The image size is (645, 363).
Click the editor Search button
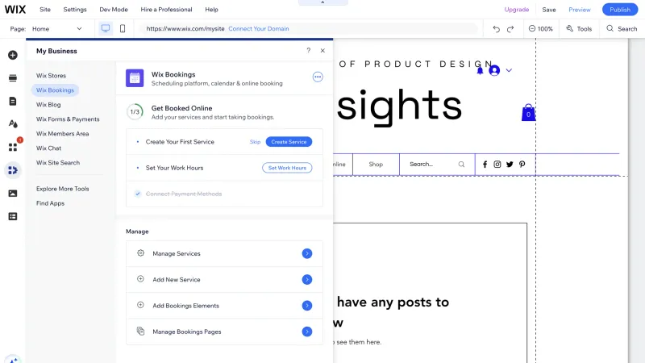tap(622, 29)
